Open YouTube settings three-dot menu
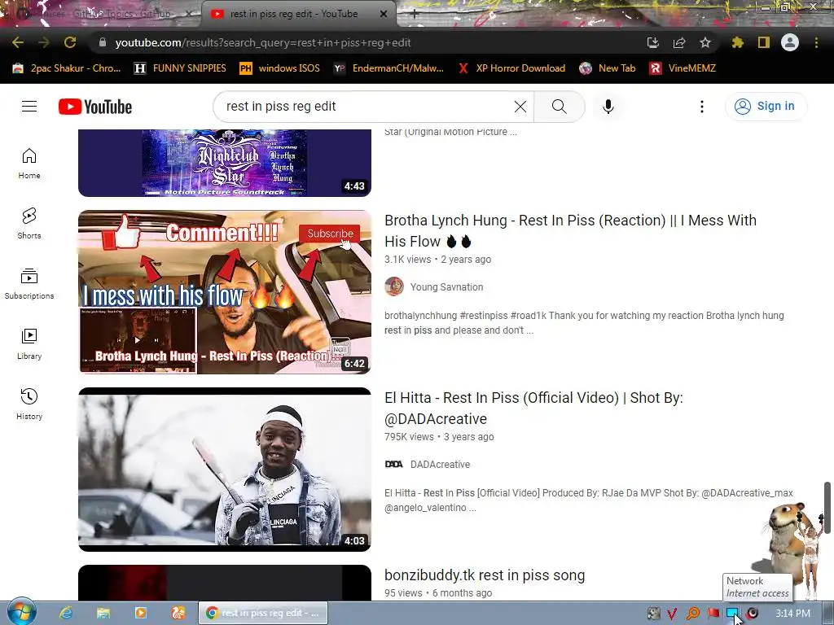Image resolution: width=834 pixels, height=625 pixels. (701, 107)
